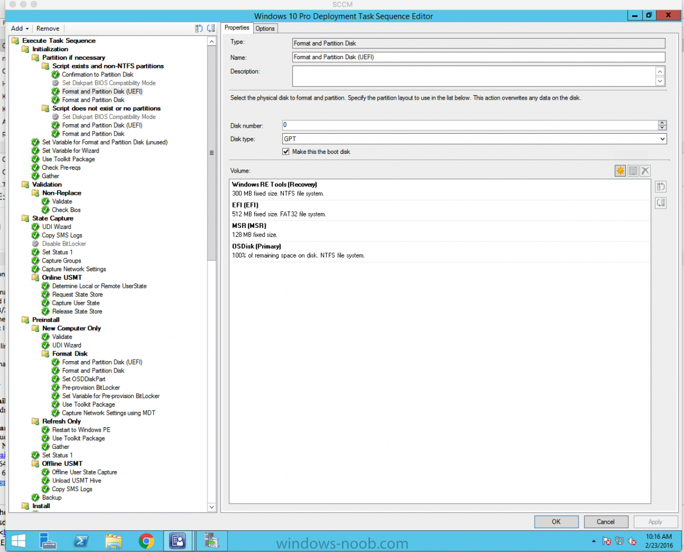The width and height of the screenshot is (684, 552).
Task: Click the Validation group folder icon
Action: pos(26,185)
